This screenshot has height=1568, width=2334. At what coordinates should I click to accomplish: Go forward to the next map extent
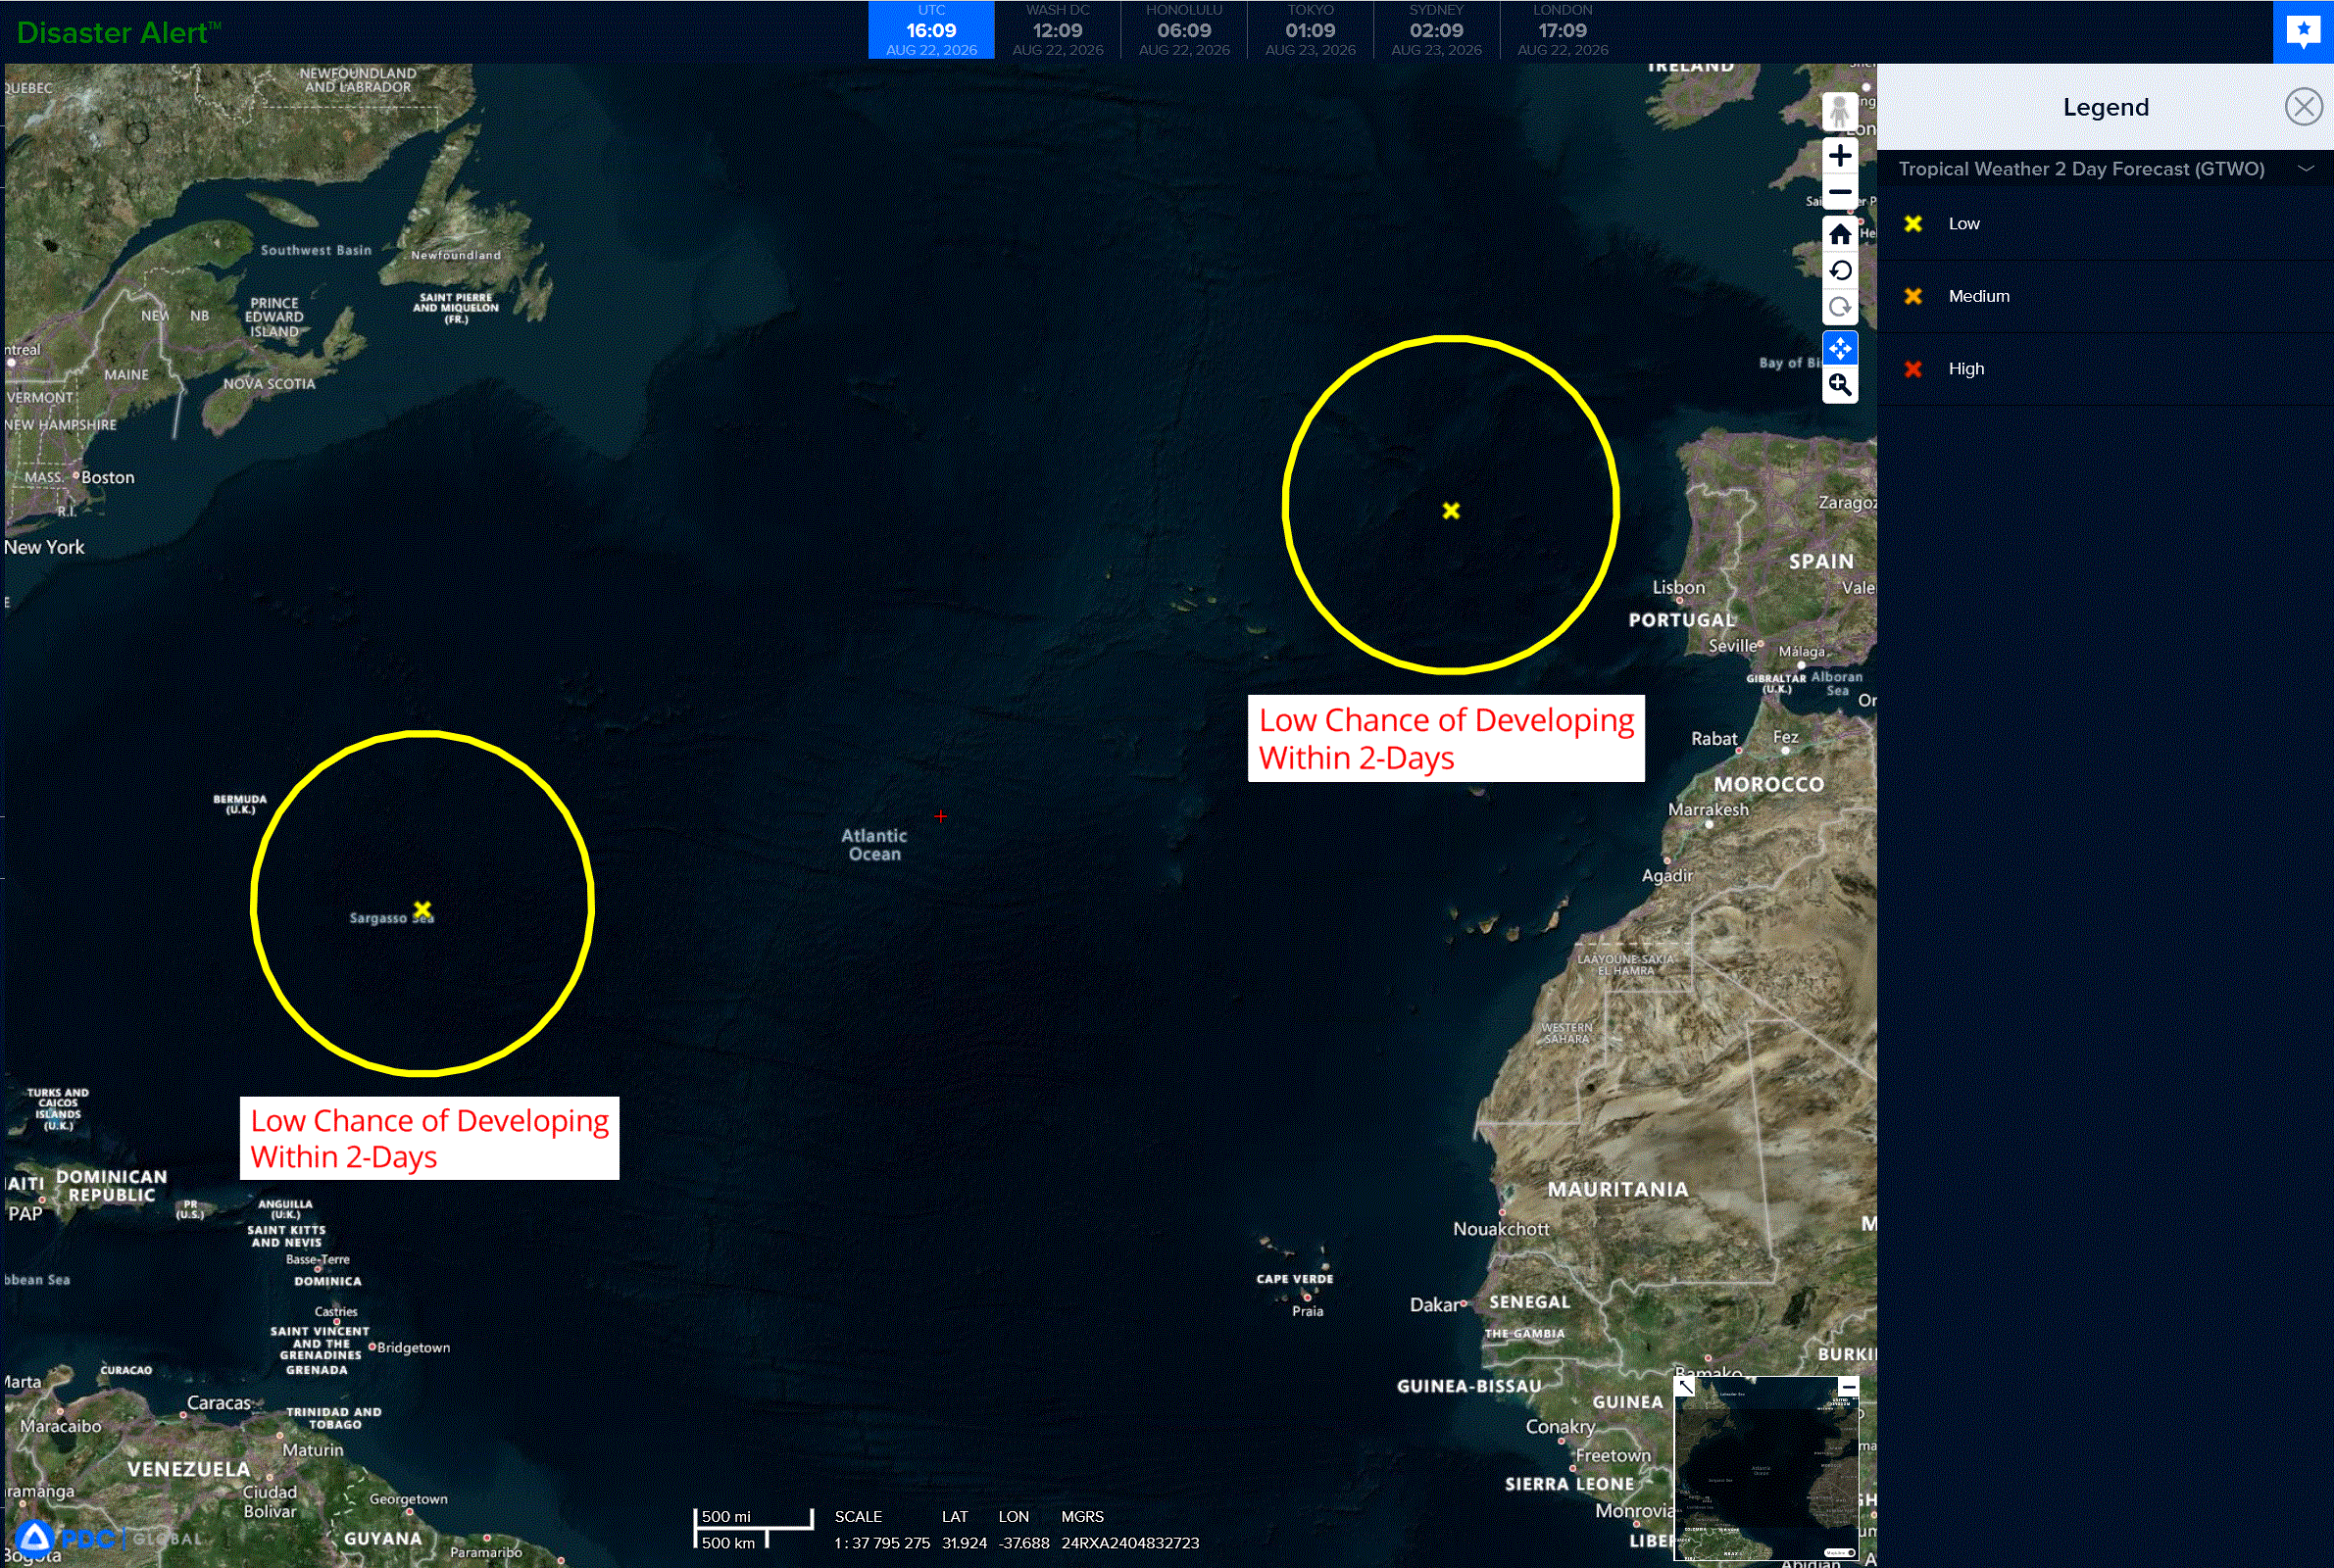click(x=1840, y=307)
